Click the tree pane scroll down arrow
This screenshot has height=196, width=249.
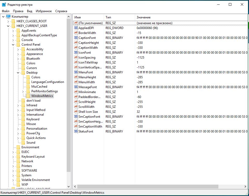(x=69, y=186)
